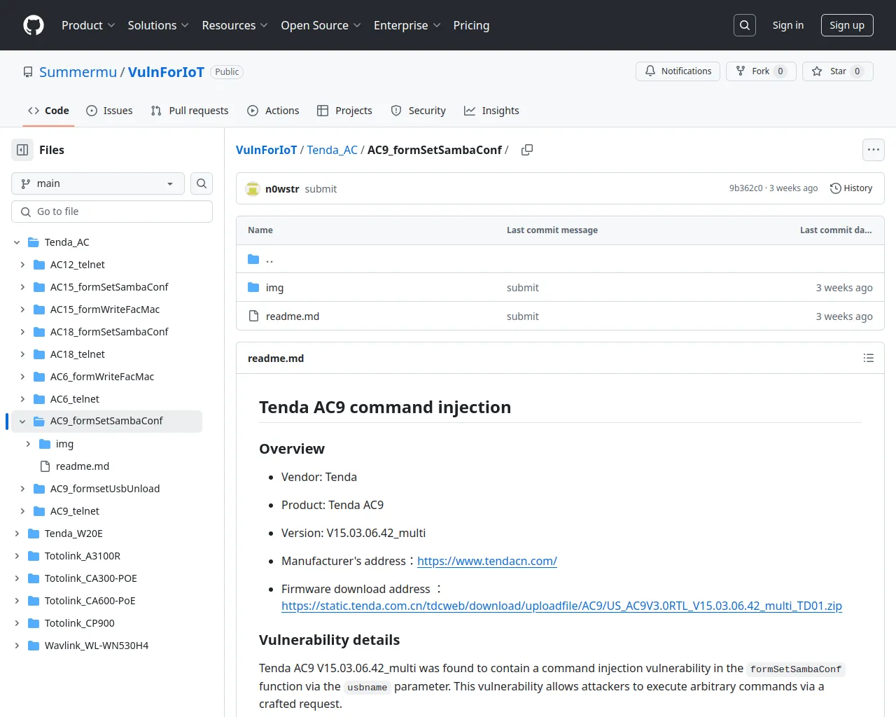
Task: Open the Product menu
Action: pyautogui.click(x=88, y=25)
